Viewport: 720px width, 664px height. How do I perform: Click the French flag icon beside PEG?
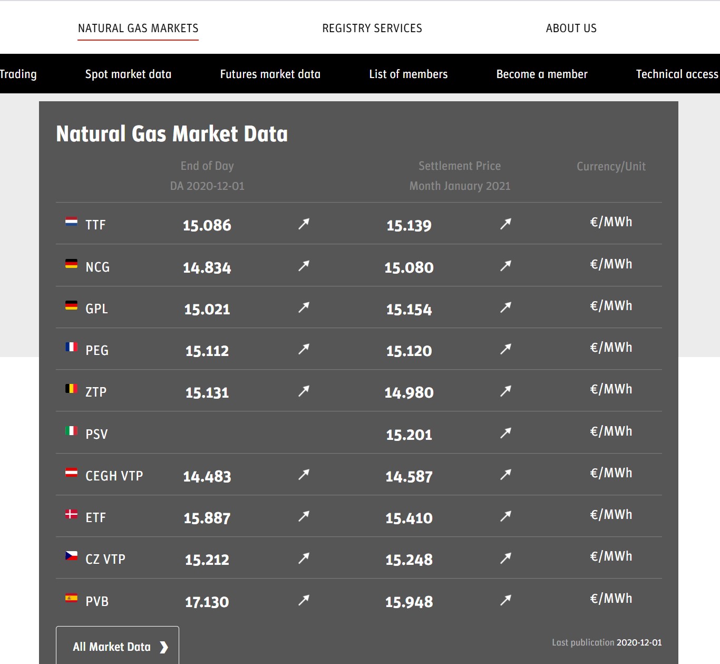(x=71, y=347)
